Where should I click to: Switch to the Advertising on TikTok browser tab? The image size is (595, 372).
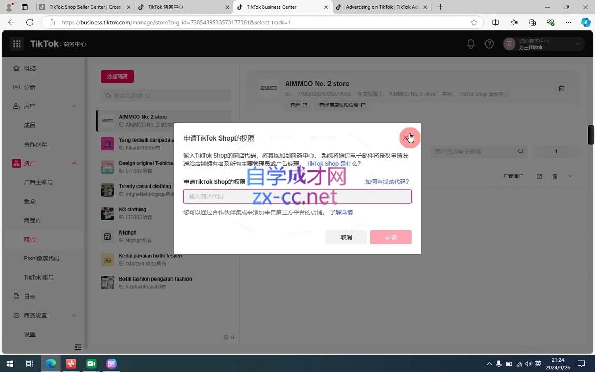coord(380,7)
